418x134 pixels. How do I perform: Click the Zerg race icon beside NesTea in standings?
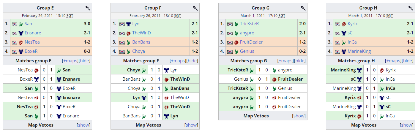pos(21,42)
